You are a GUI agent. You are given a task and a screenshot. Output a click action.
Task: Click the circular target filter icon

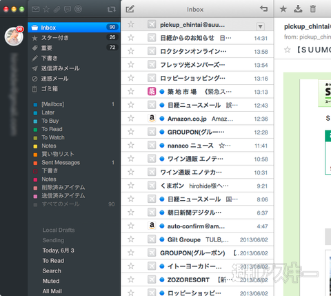pyautogui.click(x=78, y=9)
